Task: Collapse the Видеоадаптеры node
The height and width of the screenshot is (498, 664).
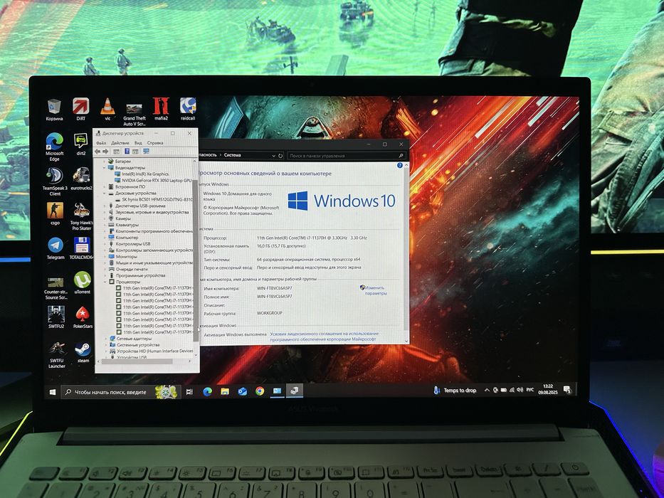Action: click(105, 168)
